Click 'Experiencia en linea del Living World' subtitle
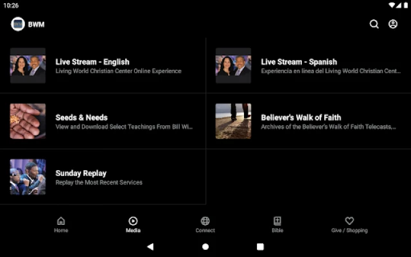Viewport: 411px width, 257px height. pyautogui.click(x=331, y=71)
